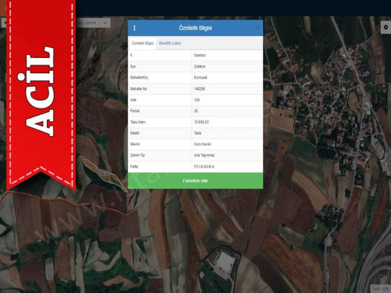The image size is (391, 293).
Task: Click the zoom level 18 indicator
Action: 105,23
